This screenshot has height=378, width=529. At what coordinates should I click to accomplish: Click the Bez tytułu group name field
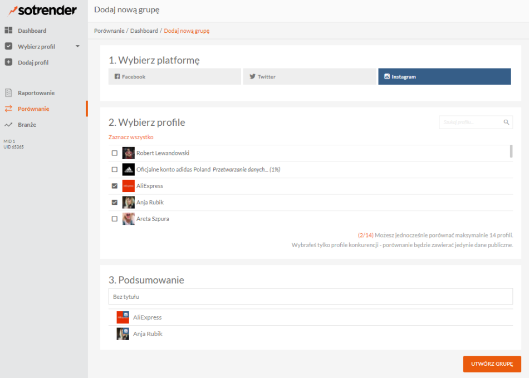point(310,297)
